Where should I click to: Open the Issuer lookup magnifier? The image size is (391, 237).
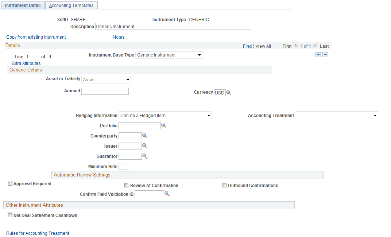point(145,146)
